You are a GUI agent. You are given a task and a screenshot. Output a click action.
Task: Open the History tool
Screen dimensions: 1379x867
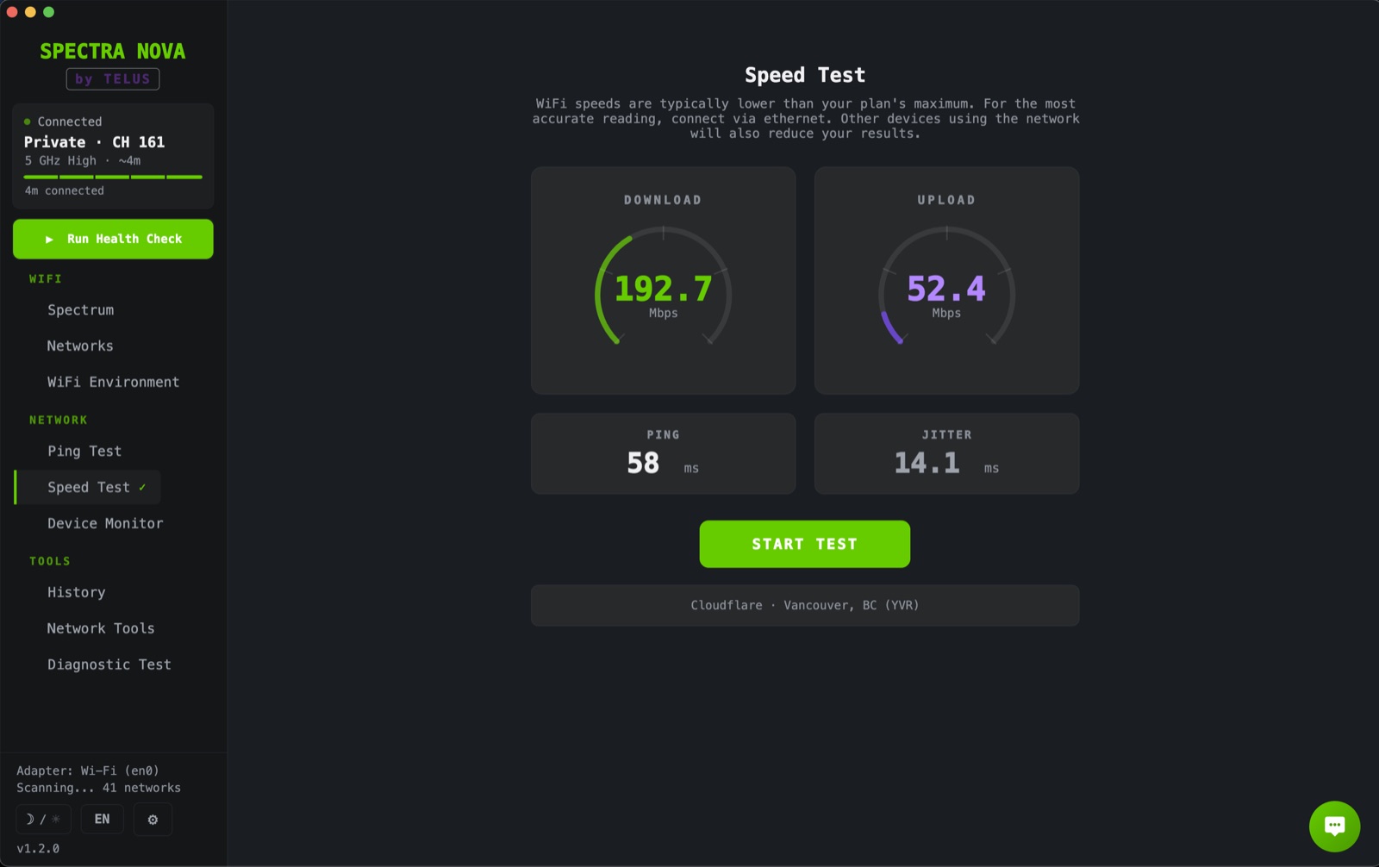(76, 593)
